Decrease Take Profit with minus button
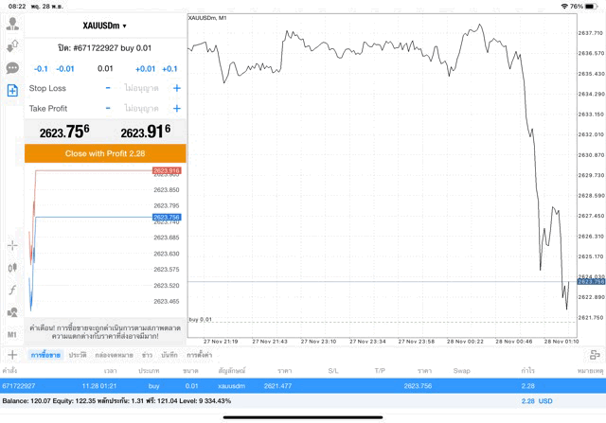 (x=108, y=109)
